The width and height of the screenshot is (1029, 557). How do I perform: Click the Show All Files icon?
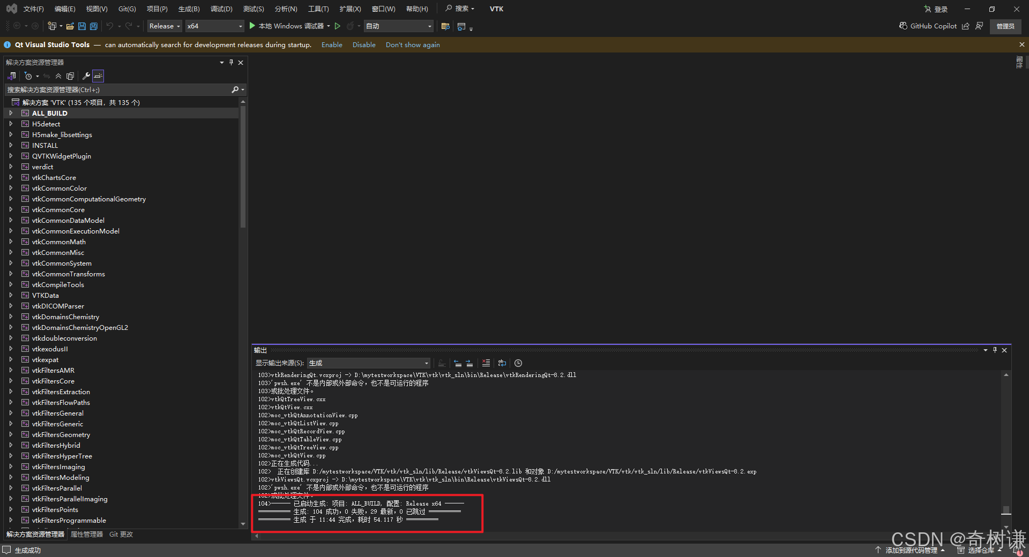pyautogui.click(x=70, y=76)
